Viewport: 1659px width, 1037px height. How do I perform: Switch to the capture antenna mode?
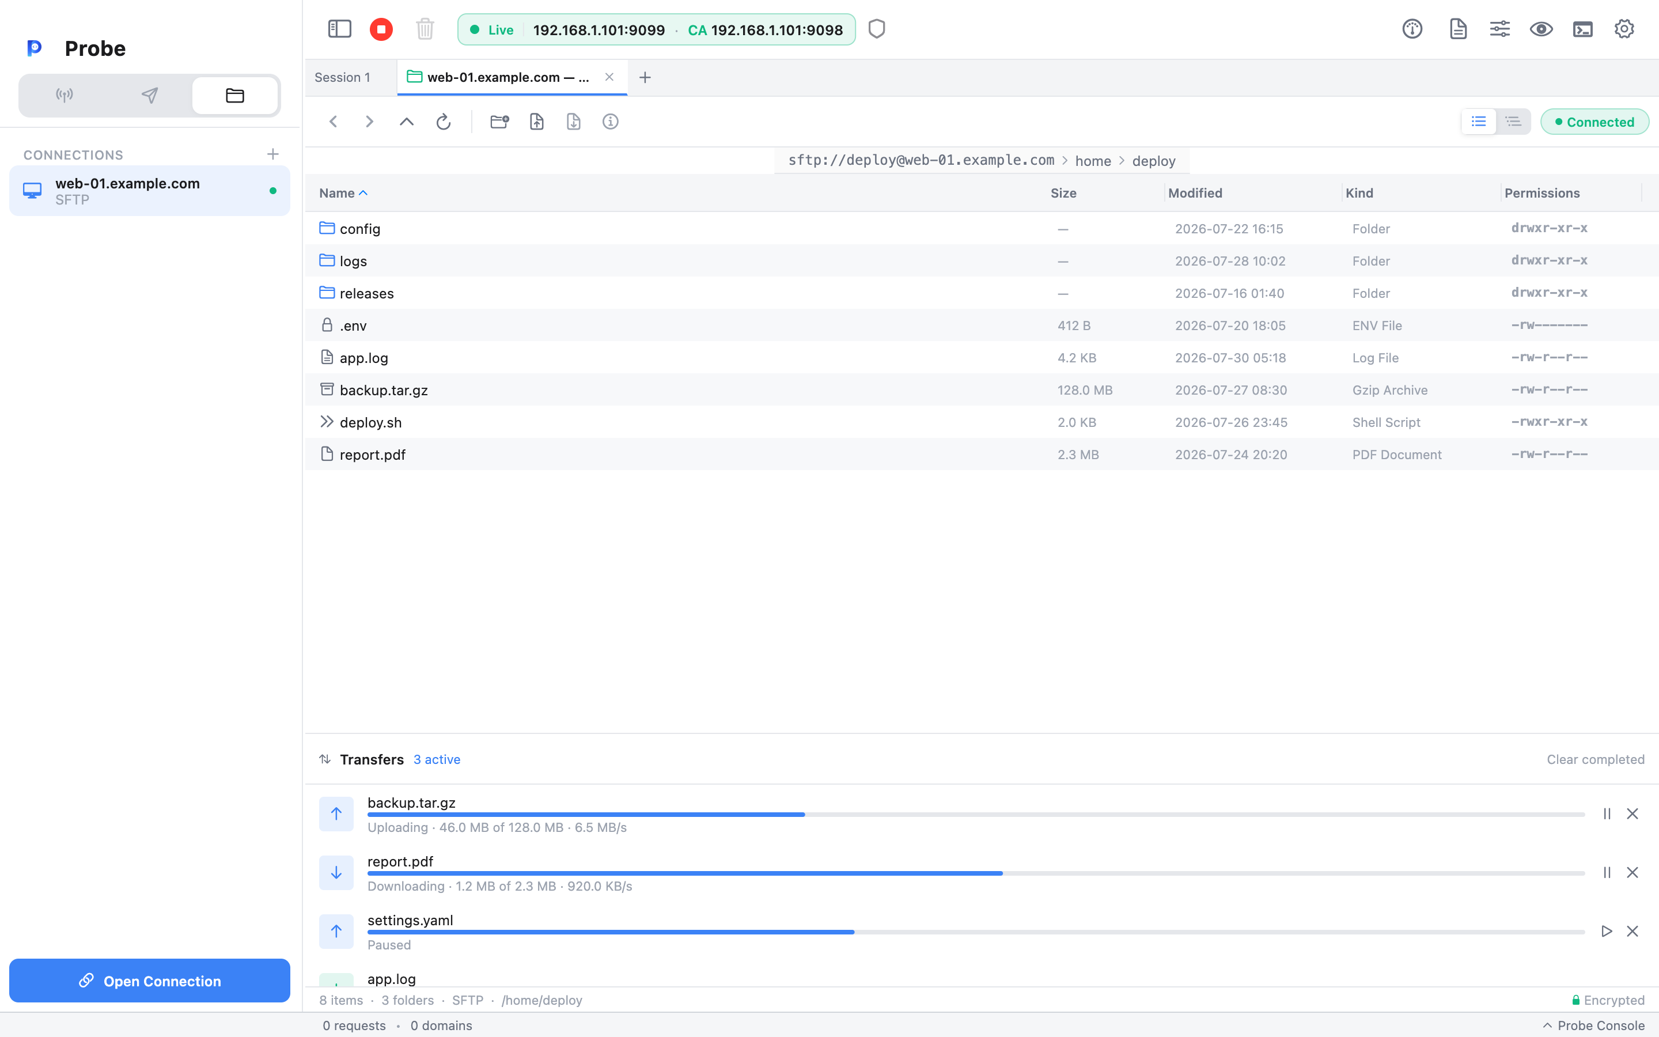(65, 95)
